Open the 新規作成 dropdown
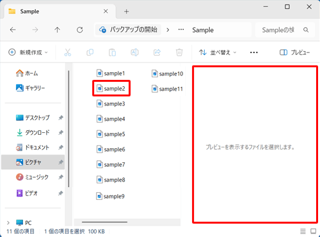This screenshot has height=237, width=320. coord(28,52)
